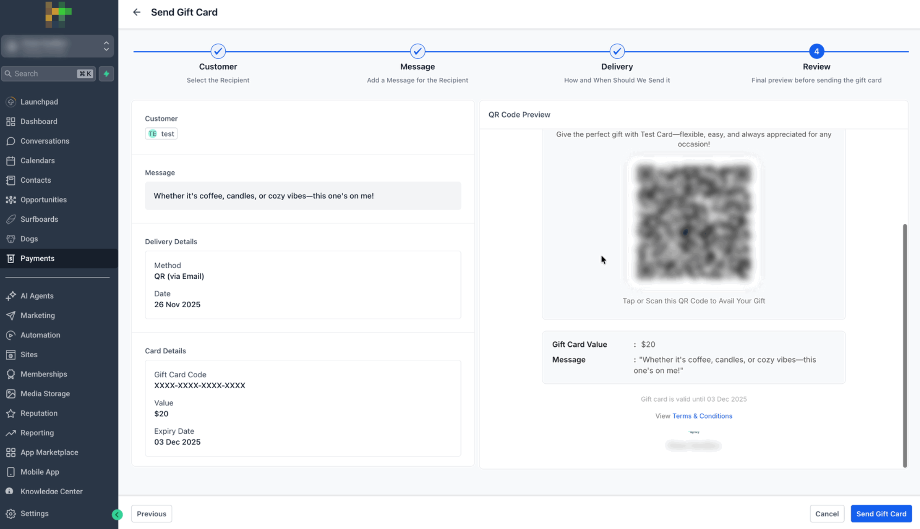Open the Terms & Conditions link

pos(702,416)
